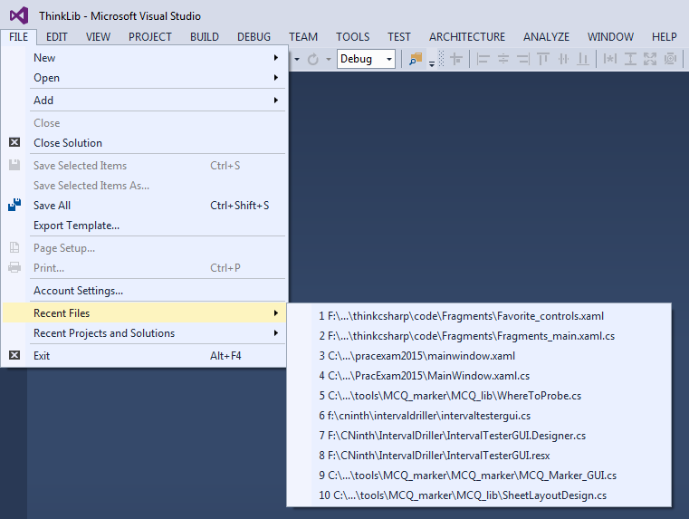Viewport: 689px width, 519px height.
Task: Open recent file IntervalTesterGUI.resx
Action: click(479, 456)
